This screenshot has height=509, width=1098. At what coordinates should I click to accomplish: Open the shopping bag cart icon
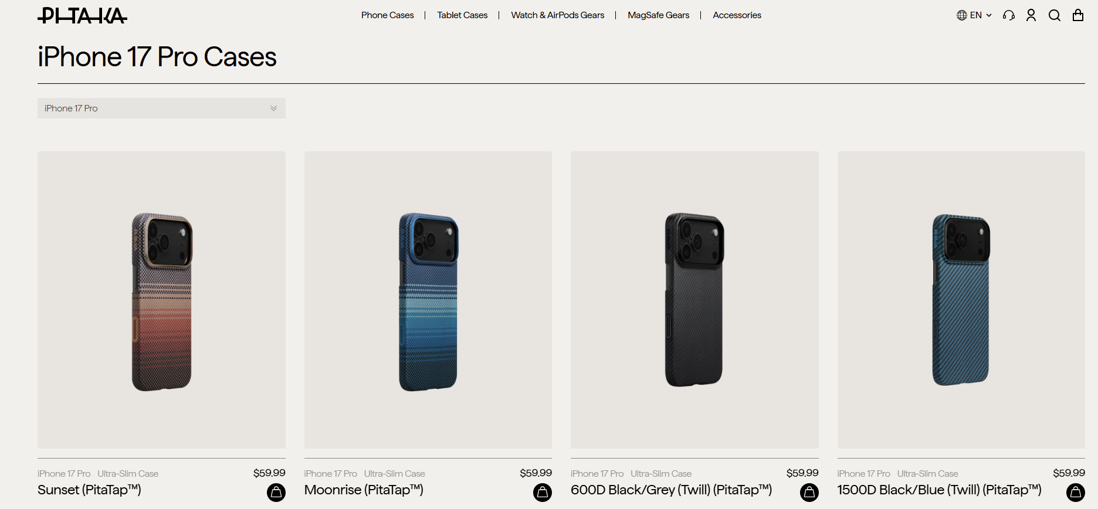click(1078, 15)
